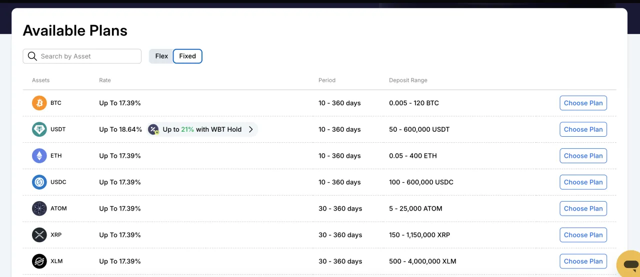Screen dimensions: 640x277
Task: Click the Deposit Range column header
Action: [x=408, y=80]
